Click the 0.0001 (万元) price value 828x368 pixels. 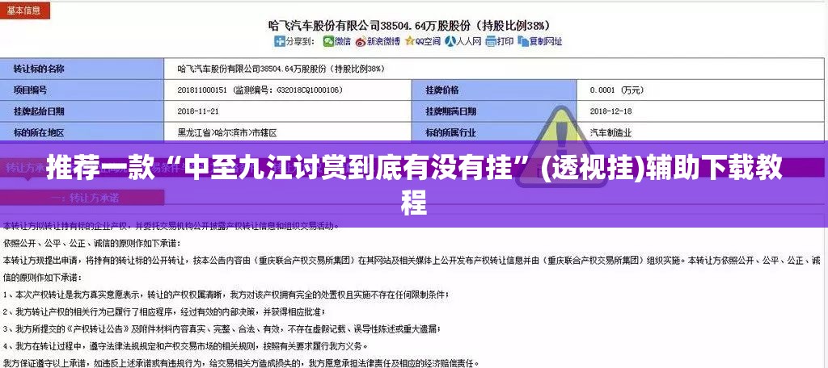point(615,90)
